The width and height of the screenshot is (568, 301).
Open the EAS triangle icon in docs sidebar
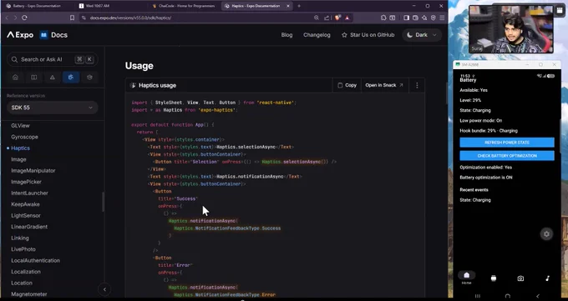tap(52, 77)
